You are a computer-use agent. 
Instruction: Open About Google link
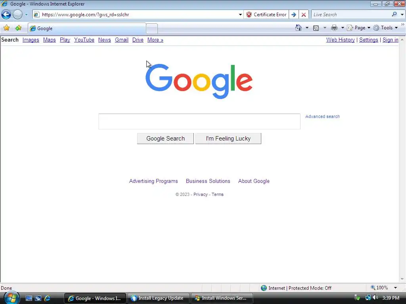(x=254, y=181)
